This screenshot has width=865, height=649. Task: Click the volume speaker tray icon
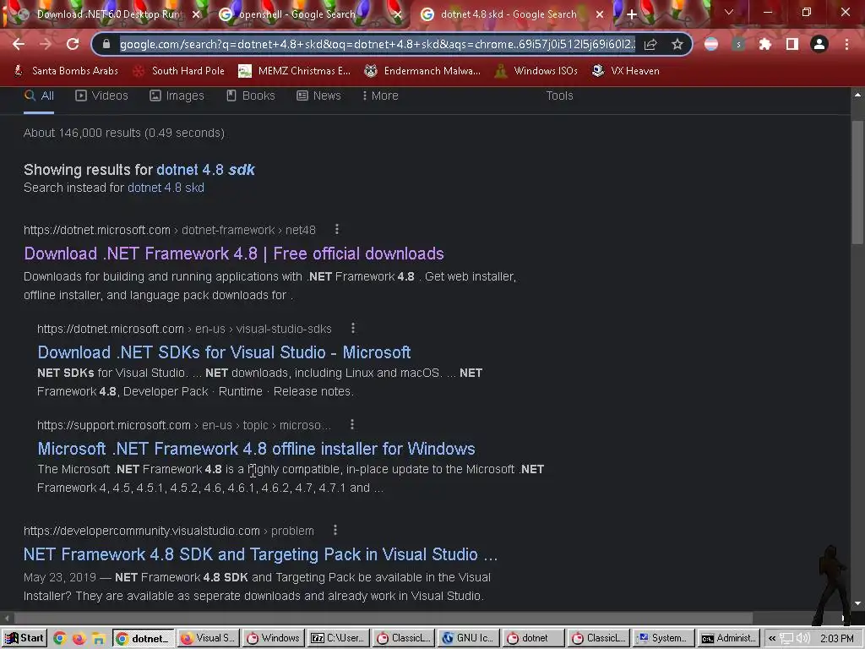[802, 639]
